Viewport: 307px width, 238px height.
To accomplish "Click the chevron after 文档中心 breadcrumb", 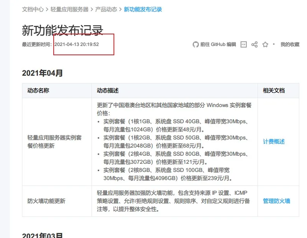I will (47, 9).
